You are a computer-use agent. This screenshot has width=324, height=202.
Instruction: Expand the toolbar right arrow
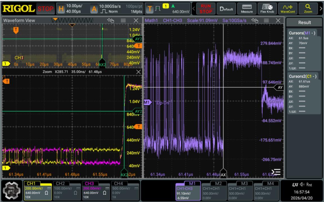321,9
